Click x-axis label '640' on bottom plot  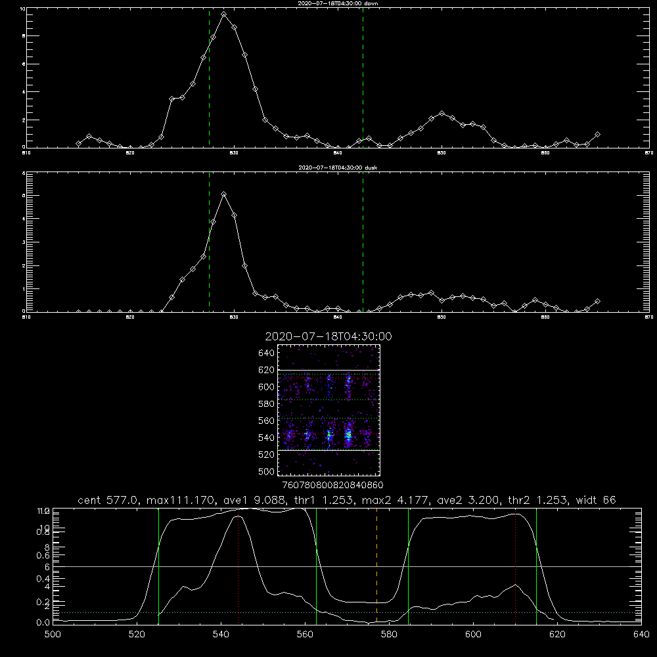tap(641, 635)
